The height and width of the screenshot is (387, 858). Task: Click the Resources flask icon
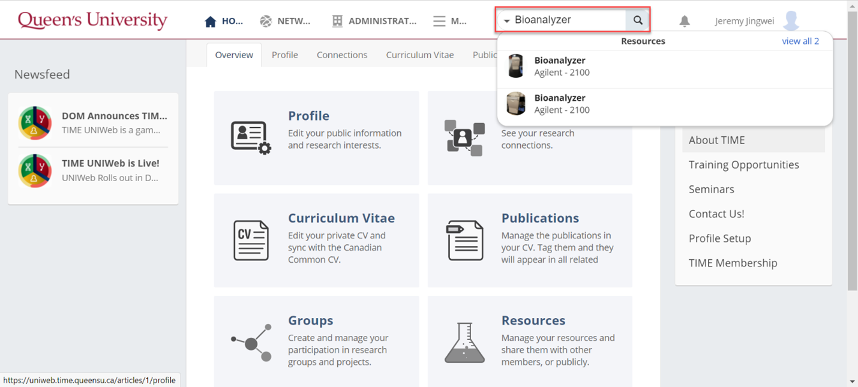464,343
